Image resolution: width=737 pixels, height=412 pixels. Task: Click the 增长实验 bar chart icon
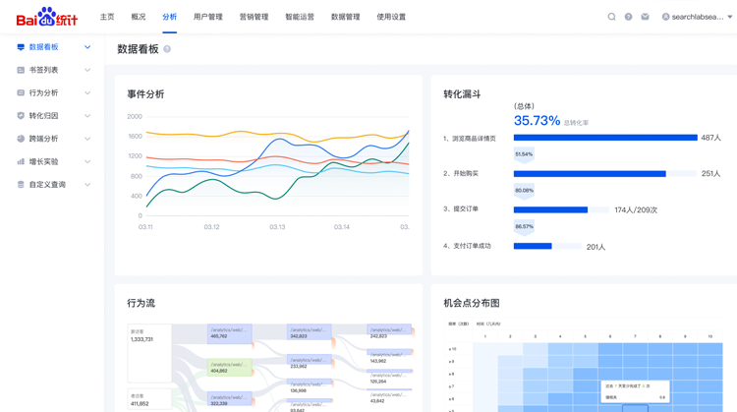[21, 161]
